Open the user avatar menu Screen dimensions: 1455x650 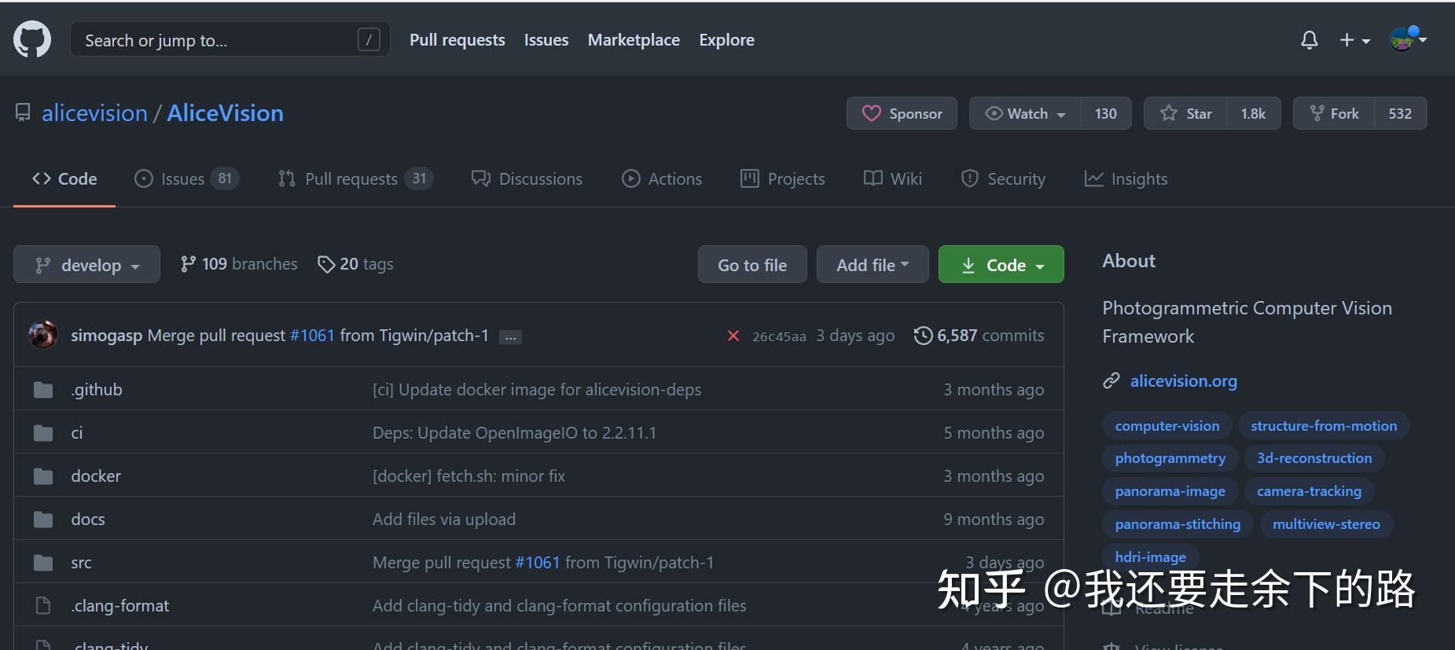pyautogui.click(x=1408, y=39)
